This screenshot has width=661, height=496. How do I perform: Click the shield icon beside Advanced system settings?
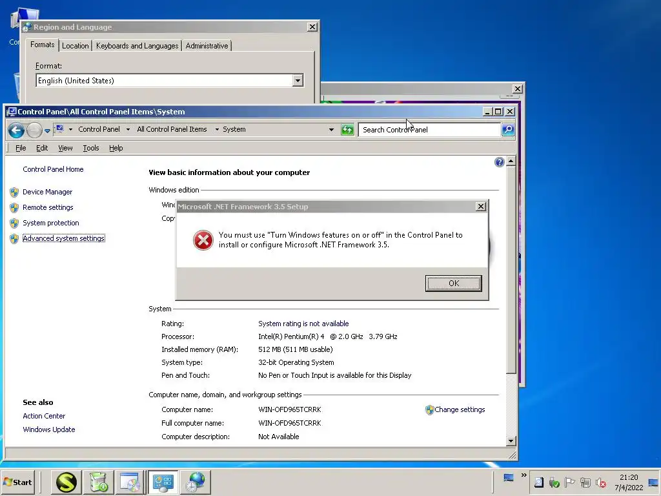(x=14, y=239)
